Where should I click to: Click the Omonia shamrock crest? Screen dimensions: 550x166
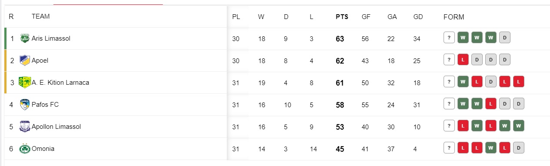point(25,149)
